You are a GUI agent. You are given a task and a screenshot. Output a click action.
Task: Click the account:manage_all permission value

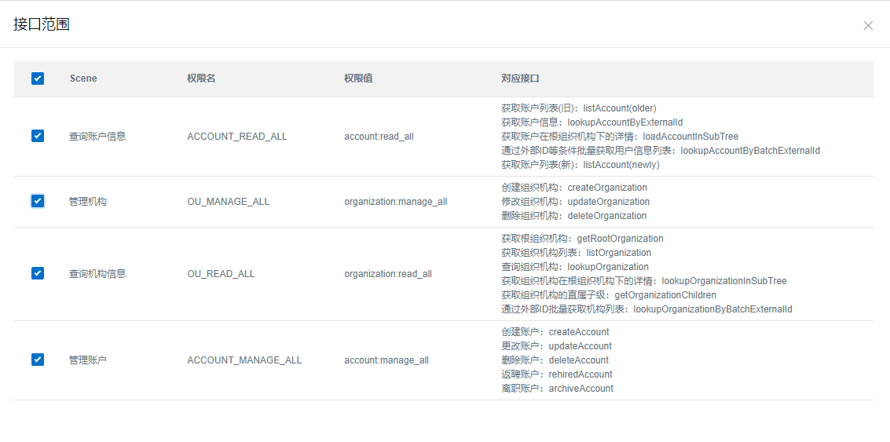point(386,360)
